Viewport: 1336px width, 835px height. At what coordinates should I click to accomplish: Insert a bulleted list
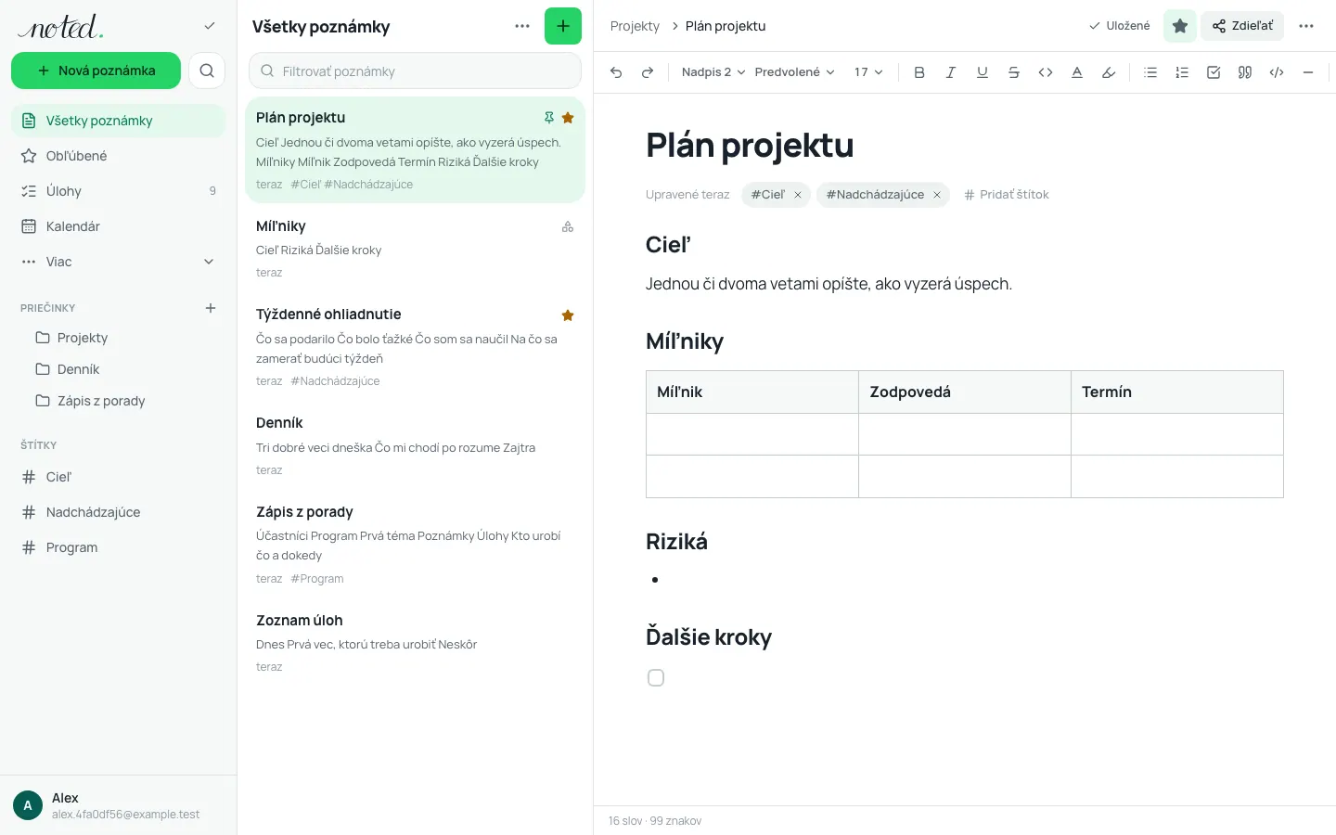(1150, 72)
